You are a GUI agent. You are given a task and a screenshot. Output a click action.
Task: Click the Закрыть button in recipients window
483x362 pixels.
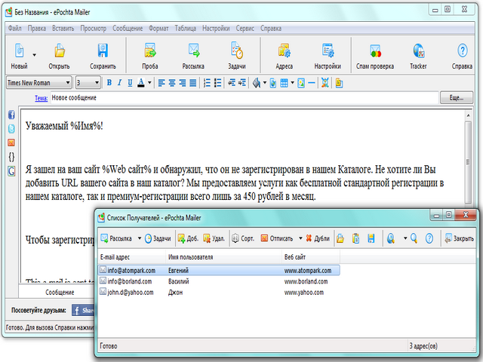[460, 238]
